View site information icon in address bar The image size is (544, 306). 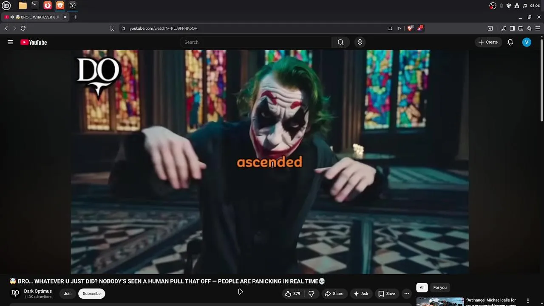point(123,28)
